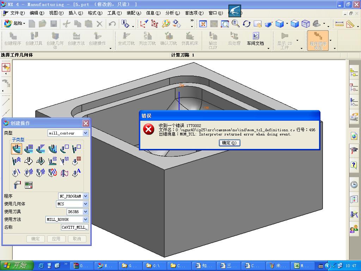Viewport: 361px width, 271px height.
Task: Click the Help question mark sidebar icon
Action: 354,165
